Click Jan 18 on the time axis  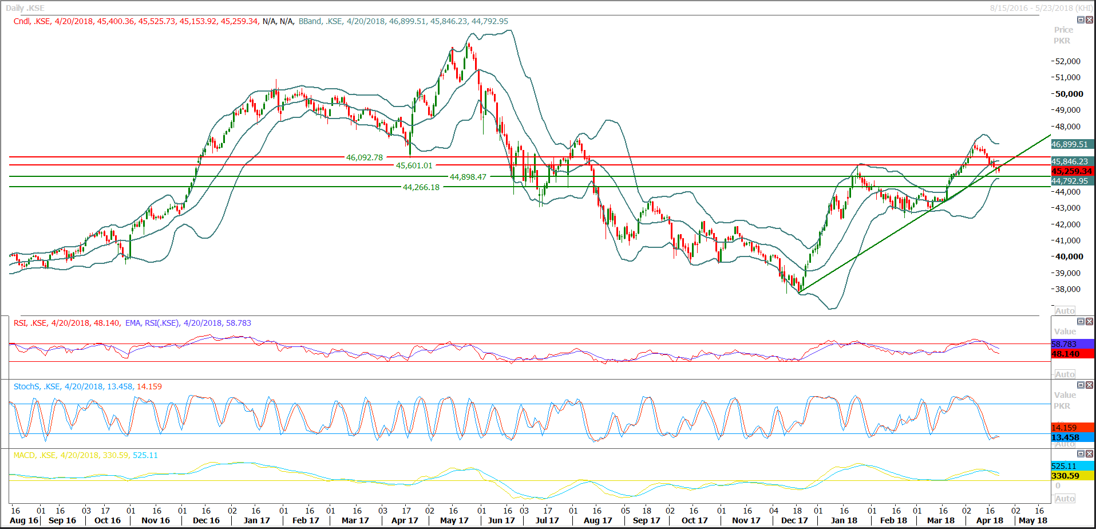(844, 520)
